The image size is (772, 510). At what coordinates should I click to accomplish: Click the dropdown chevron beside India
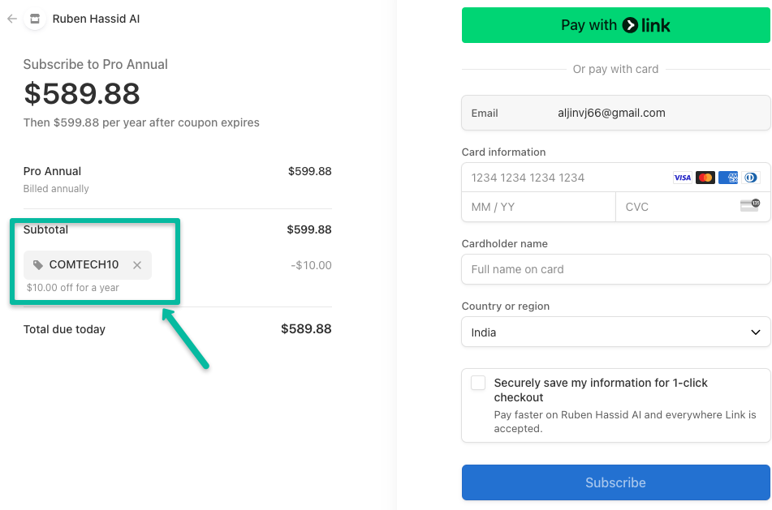[x=755, y=332]
